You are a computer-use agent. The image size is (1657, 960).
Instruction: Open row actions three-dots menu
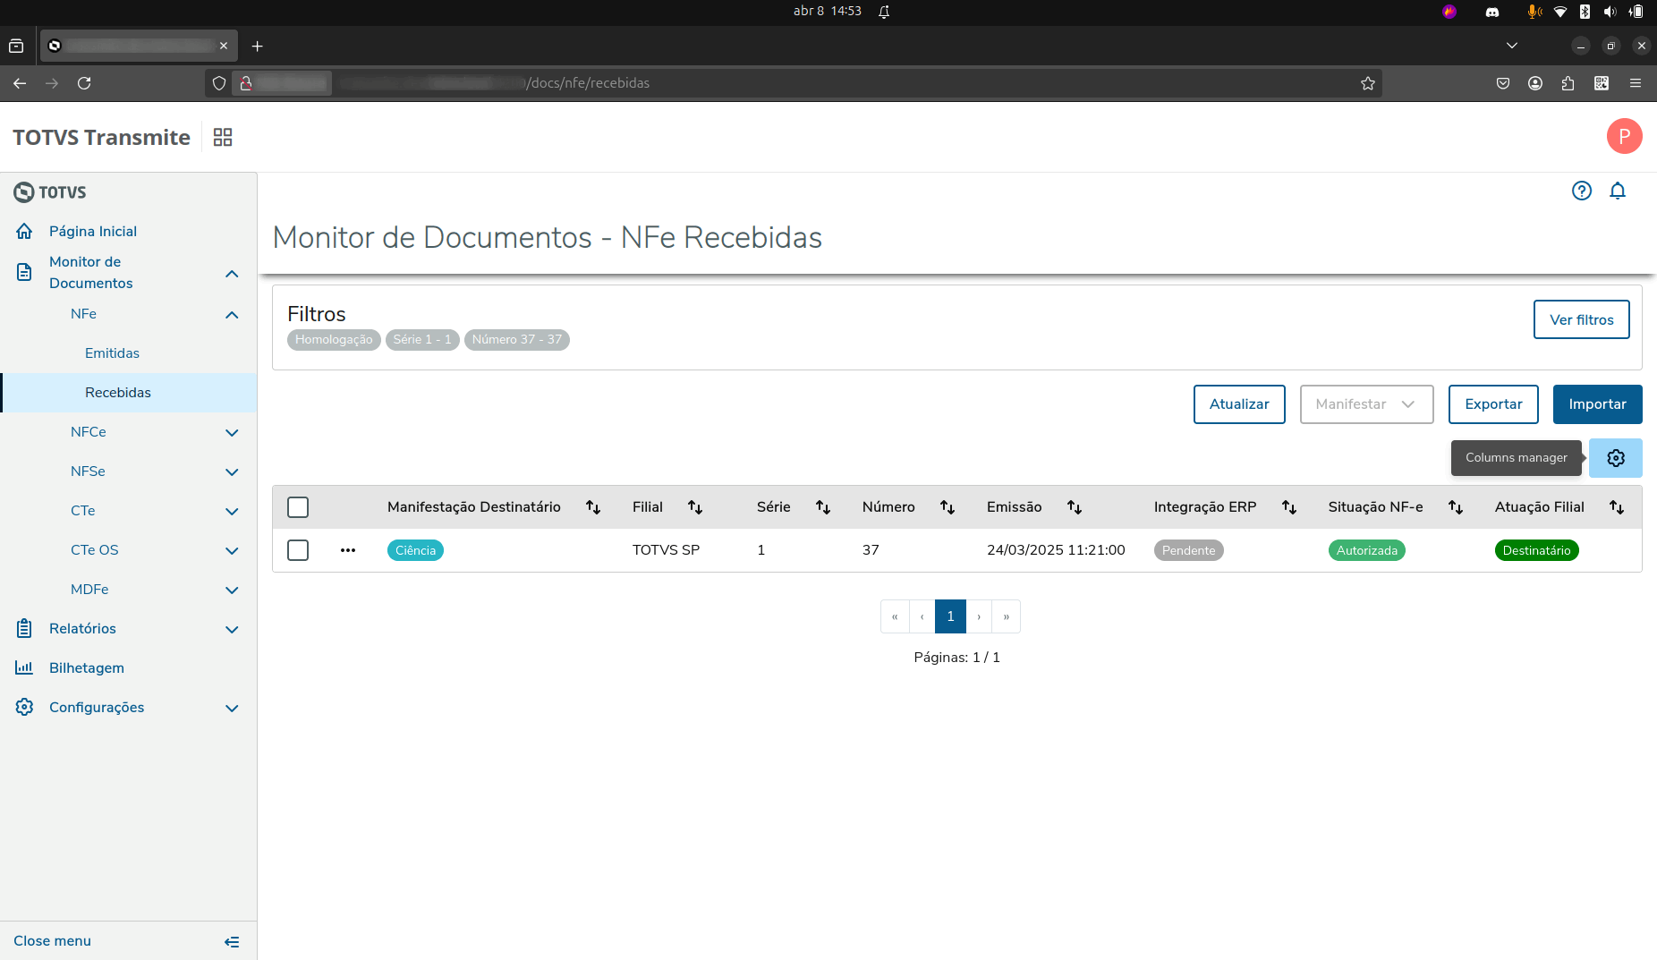point(348,550)
